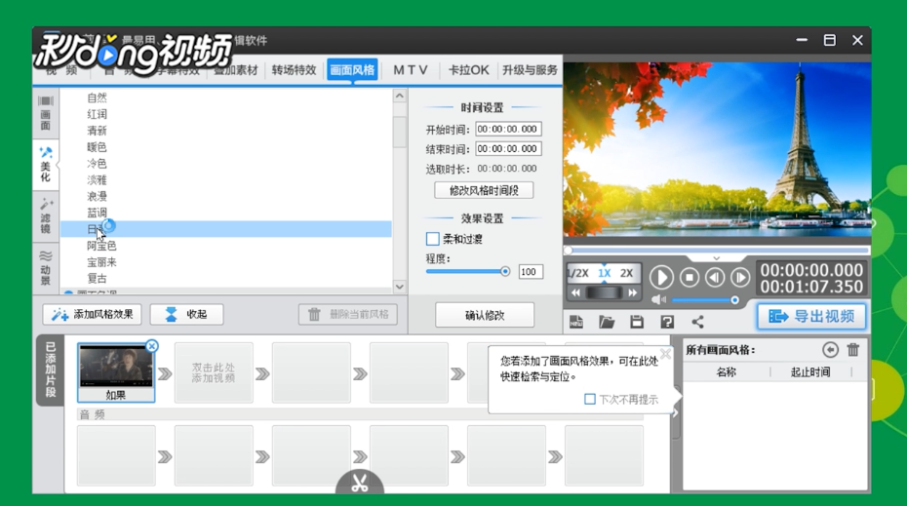This screenshot has height=506, width=907.
Task: Click the 程度 value field showing 100
Action: click(531, 272)
